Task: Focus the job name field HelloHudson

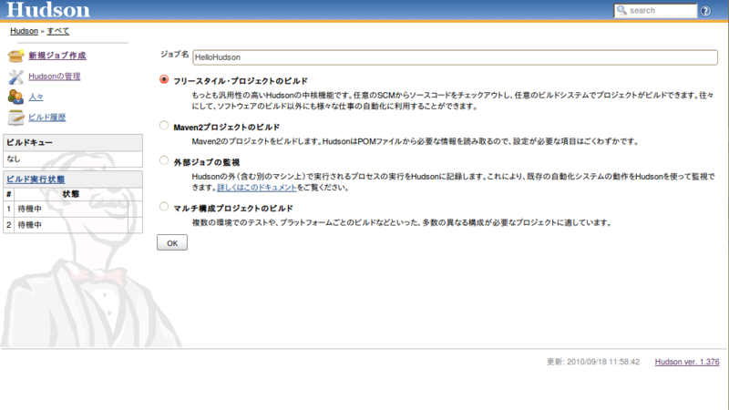Action: coord(455,57)
